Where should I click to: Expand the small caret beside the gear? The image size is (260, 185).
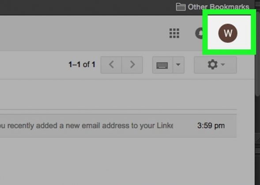pos(223,65)
